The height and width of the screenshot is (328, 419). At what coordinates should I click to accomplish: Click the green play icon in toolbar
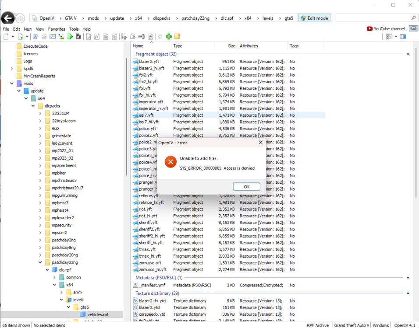pos(70,36)
